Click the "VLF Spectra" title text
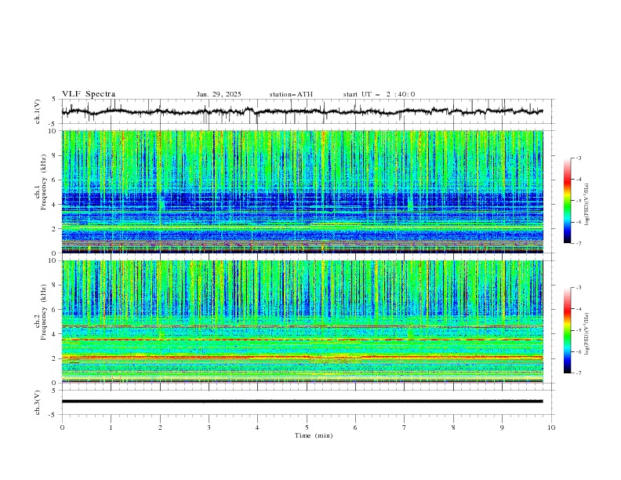This screenshot has height=480, width=621. [x=89, y=94]
